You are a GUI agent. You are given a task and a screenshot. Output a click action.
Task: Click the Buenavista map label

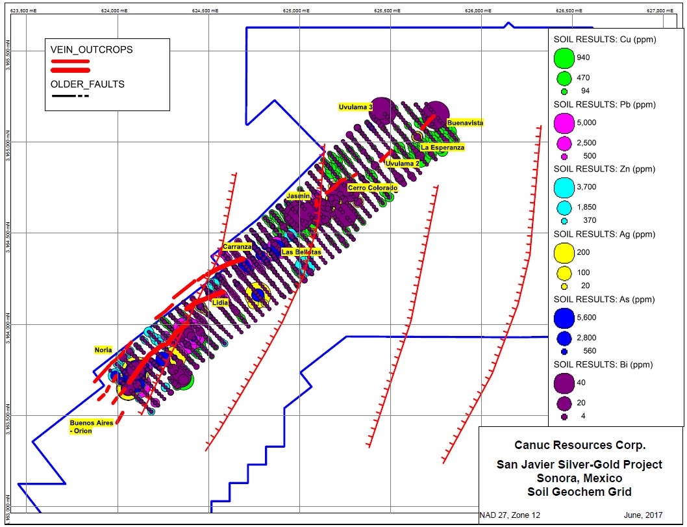[x=465, y=123]
